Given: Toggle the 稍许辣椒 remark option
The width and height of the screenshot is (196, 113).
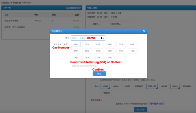Looking at the screenshot, I should (x=187, y=86).
